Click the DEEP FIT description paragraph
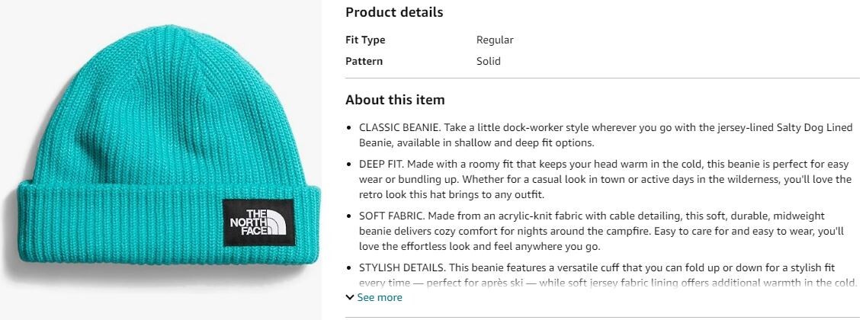 pyautogui.click(x=605, y=179)
